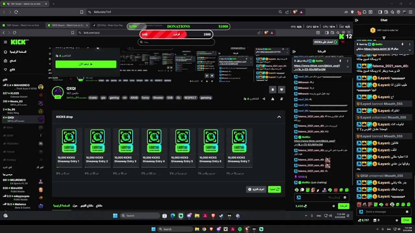Collapse the Chat panel with its arrow icon
This screenshot has height=233, width=415.
coord(356,20)
